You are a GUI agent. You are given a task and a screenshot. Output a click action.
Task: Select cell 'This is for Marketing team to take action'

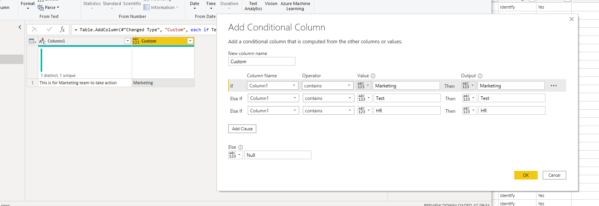point(85,83)
